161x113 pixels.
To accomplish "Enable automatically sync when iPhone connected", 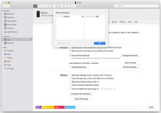I will pos(70,79).
